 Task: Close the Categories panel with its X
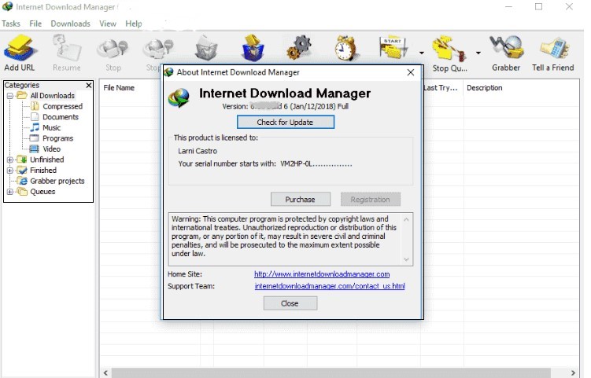[x=89, y=85]
